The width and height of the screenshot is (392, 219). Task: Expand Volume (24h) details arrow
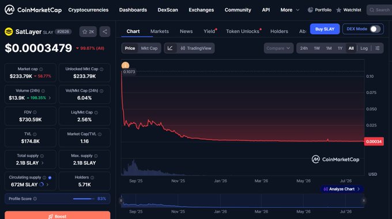50,98
